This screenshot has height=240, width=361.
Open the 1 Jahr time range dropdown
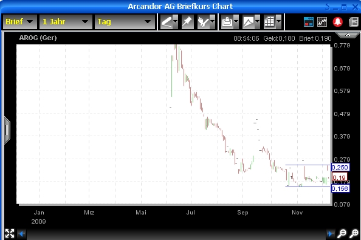[x=66, y=22]
